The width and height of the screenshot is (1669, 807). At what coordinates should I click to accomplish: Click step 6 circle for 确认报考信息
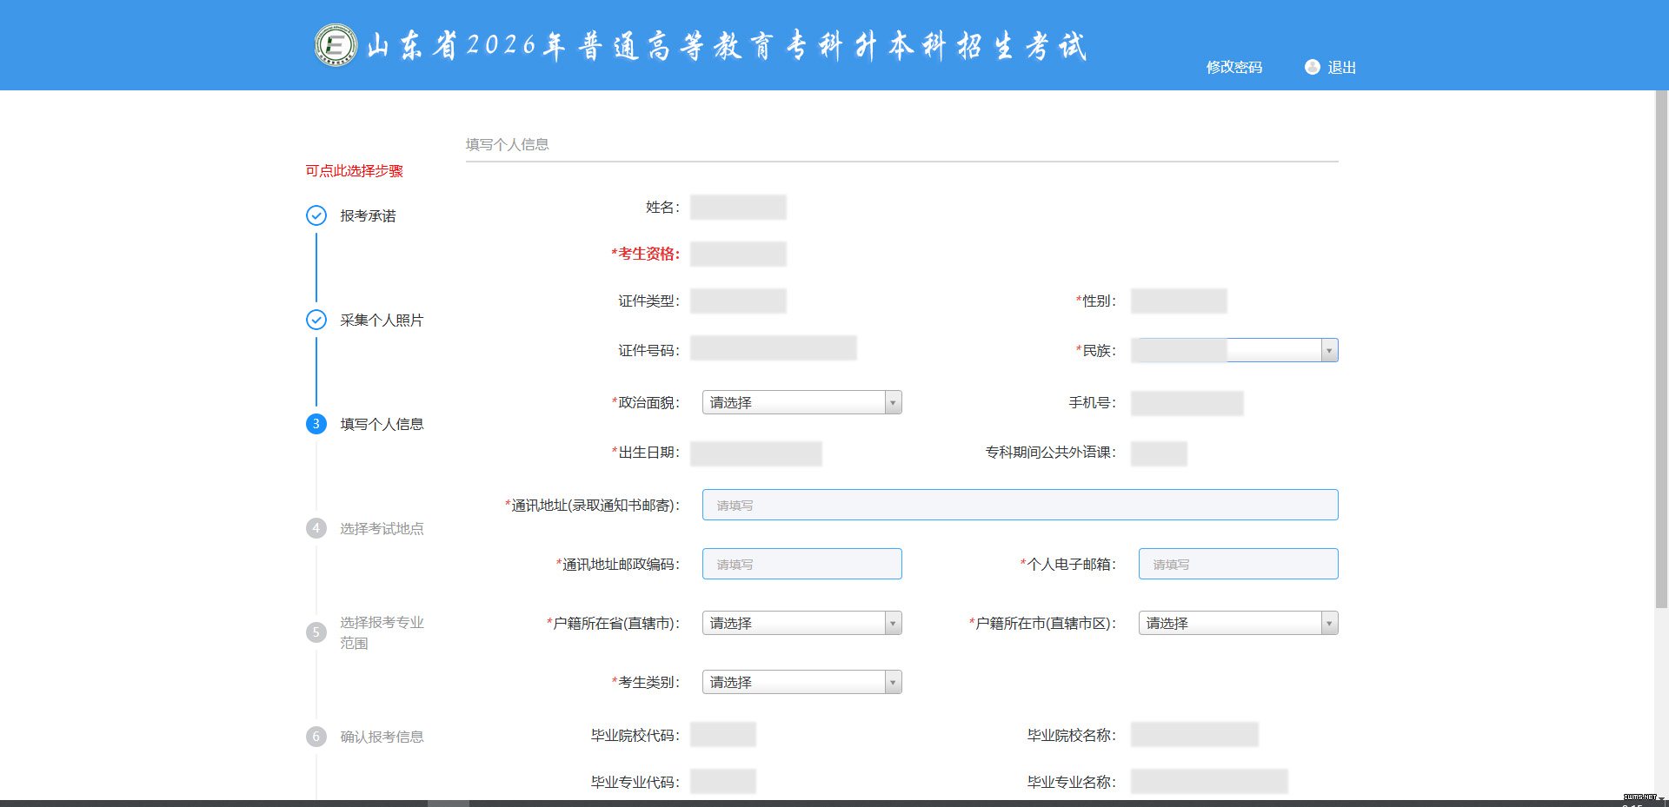(x=316, y=737)
